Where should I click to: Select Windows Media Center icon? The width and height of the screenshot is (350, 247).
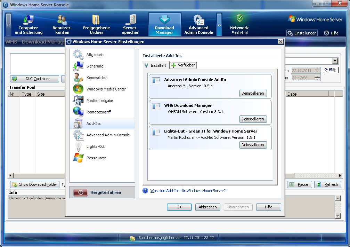78,89
